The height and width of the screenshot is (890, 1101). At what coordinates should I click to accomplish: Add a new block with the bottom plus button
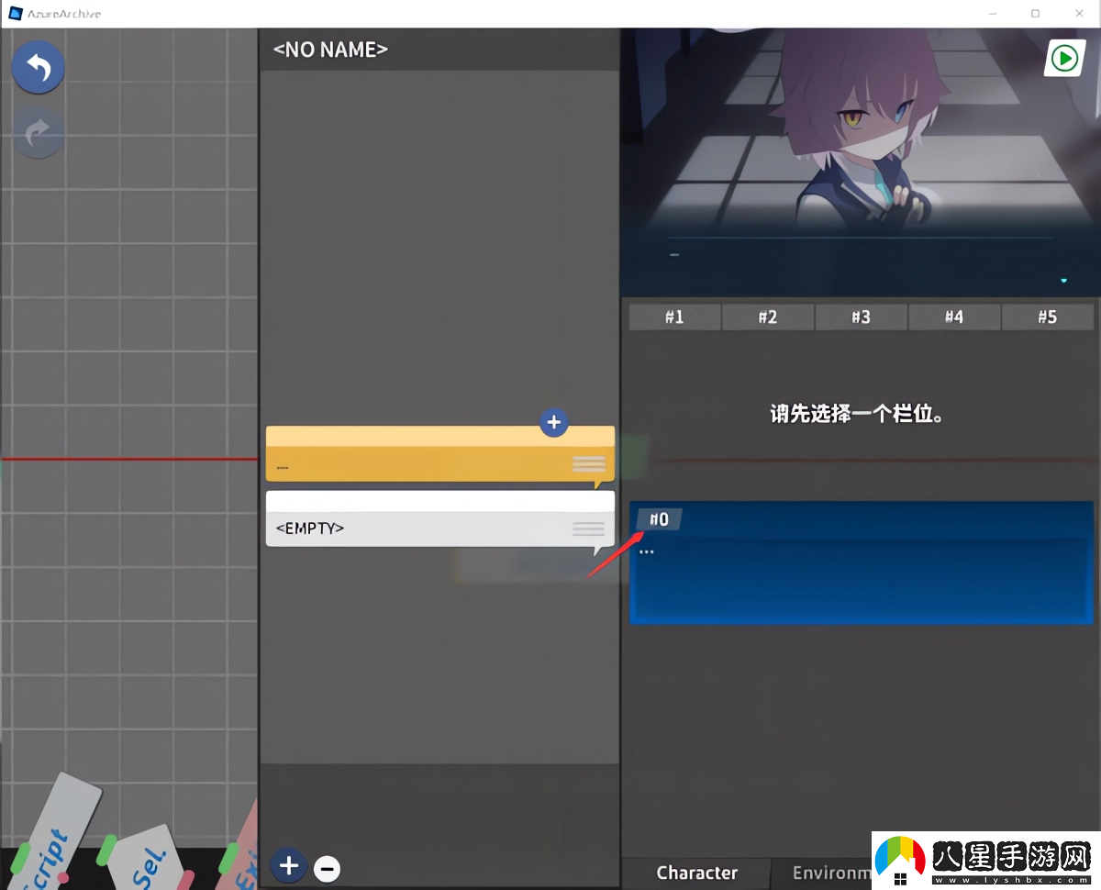(x=288, y=865)
